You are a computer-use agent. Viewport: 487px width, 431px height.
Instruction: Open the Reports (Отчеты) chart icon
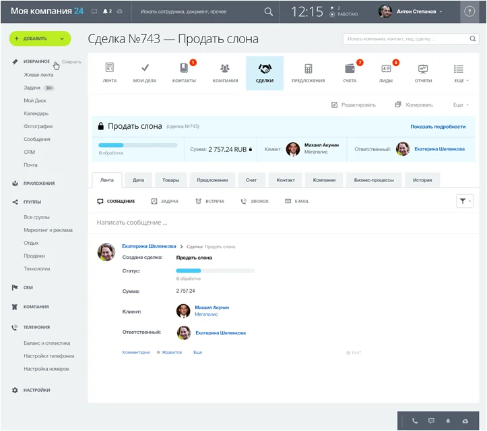[x=423, y=69]
